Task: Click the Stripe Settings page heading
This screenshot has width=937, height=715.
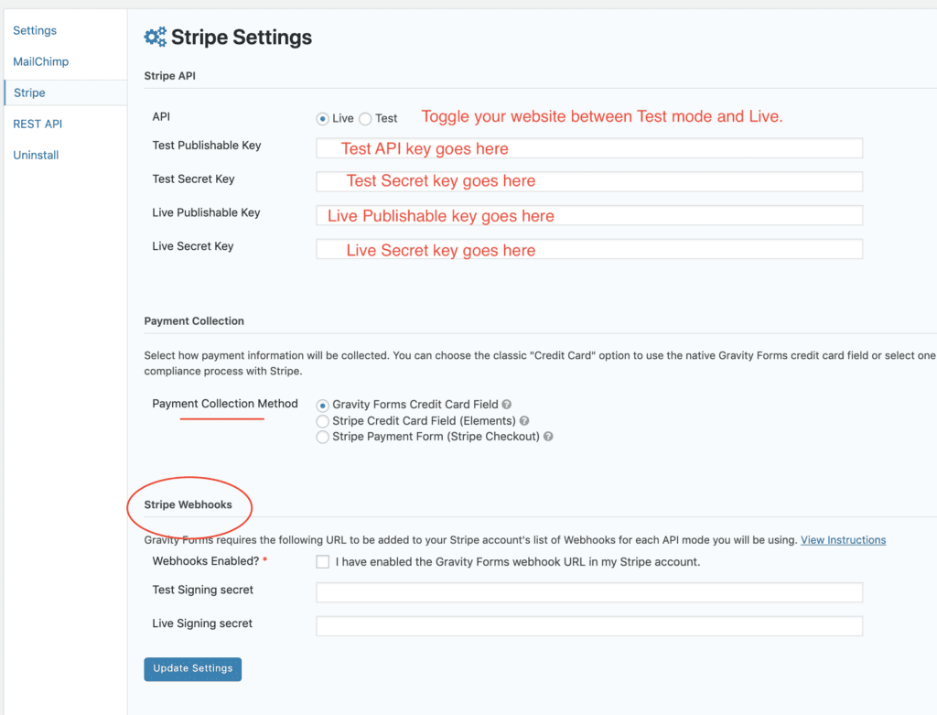Action: coord(242,37)
